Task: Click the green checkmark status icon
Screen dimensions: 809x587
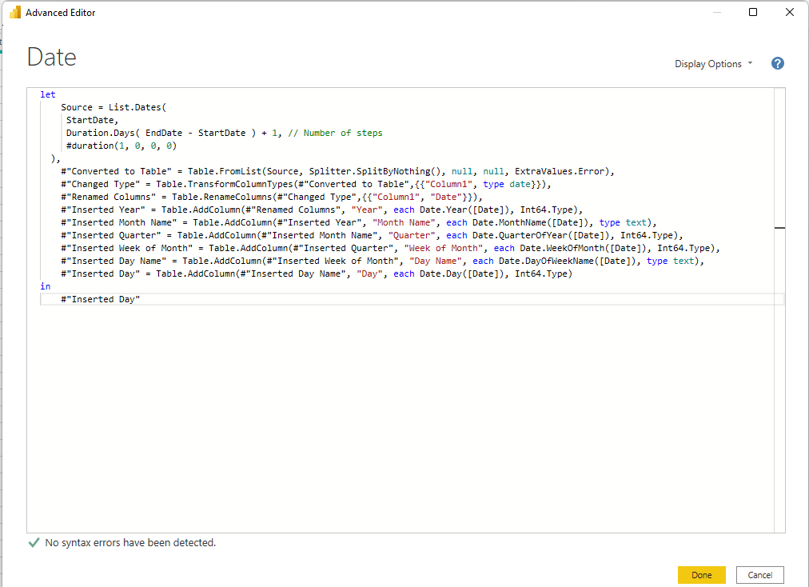Action: (x=34, y=542)
